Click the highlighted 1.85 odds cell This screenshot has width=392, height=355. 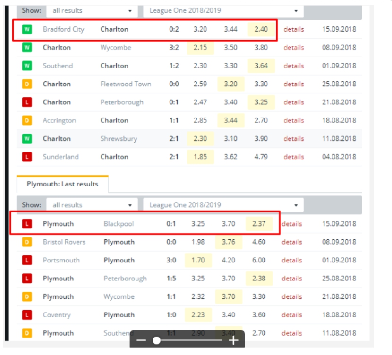200,157
